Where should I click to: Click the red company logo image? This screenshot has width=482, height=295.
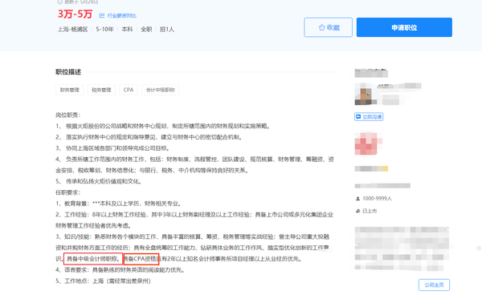366,143
